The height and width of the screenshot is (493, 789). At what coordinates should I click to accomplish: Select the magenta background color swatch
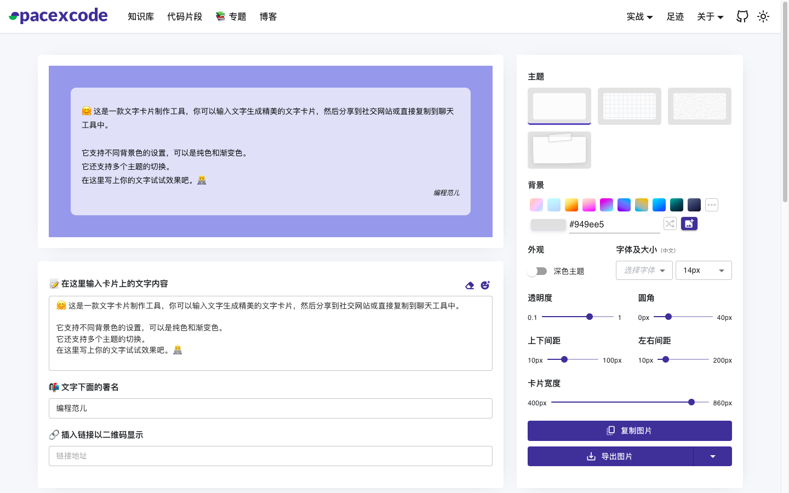(x=606, y=204)
